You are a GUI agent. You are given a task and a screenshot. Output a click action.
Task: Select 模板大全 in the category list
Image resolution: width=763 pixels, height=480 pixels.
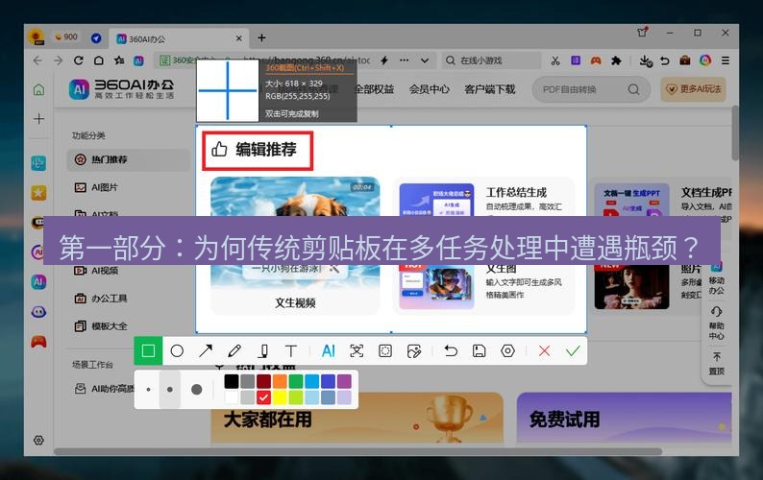pos(101,325)
